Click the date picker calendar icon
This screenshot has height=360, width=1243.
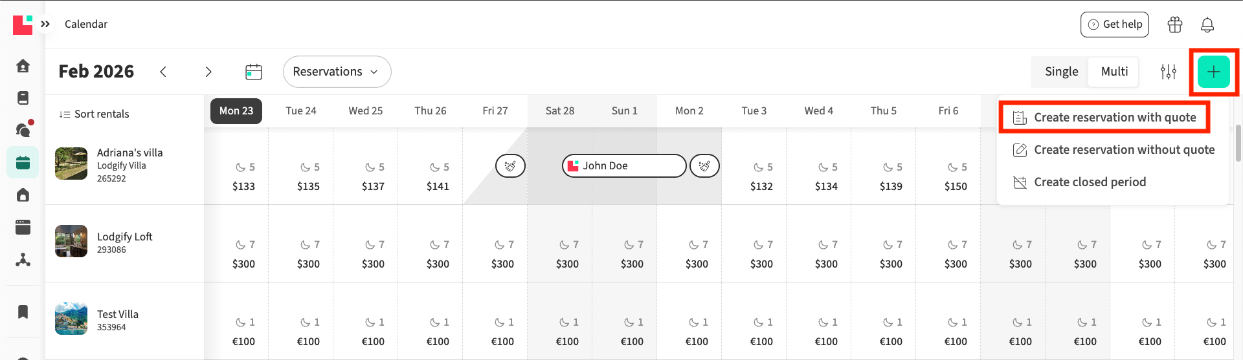254,72
